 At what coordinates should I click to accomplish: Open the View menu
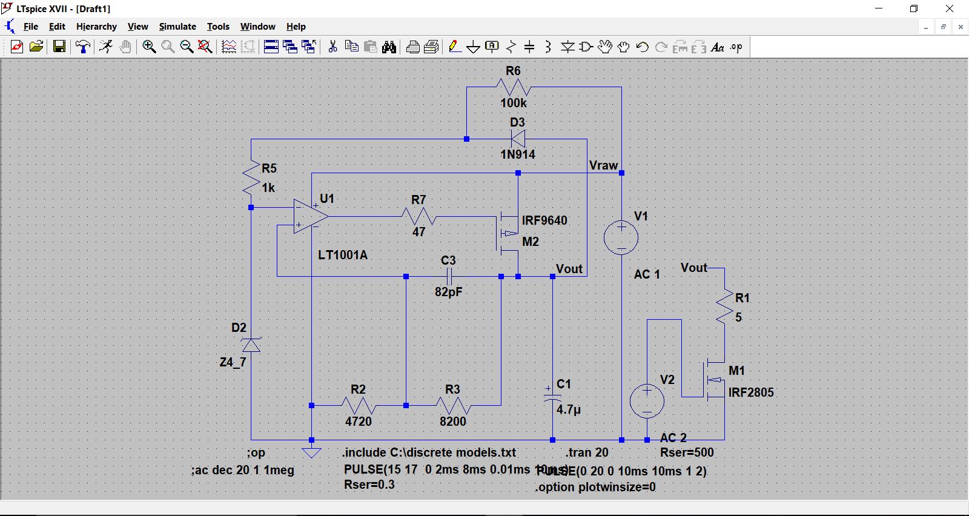point(137,27)
